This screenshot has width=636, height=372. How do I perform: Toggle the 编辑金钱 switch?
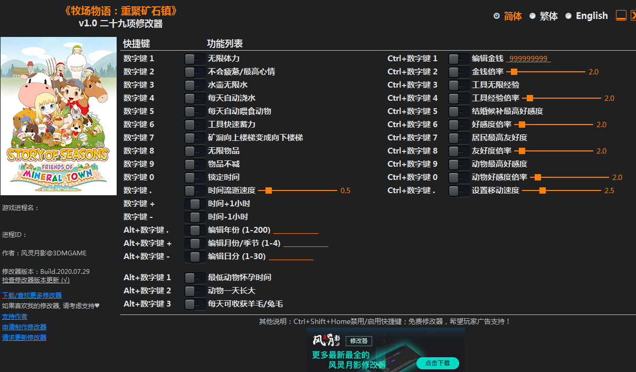[x=459, y=59]
